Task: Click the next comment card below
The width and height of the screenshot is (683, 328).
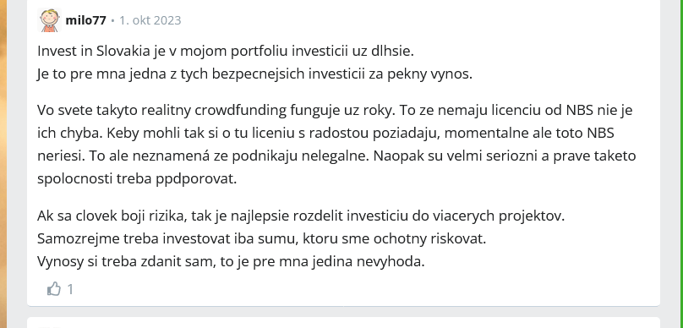Action: click(343, 323)
